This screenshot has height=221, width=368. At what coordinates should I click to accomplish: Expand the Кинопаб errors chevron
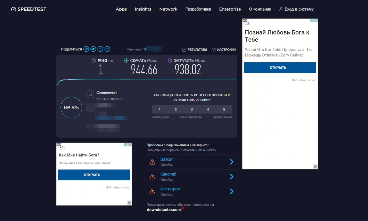pos(232,177)
